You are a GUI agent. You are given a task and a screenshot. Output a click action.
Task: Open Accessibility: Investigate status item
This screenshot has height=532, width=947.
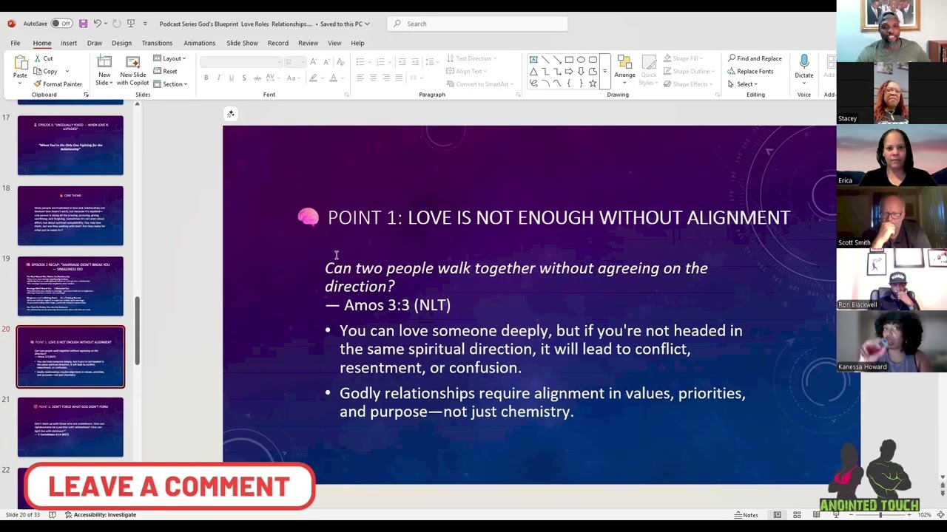(x=100, y=514)
